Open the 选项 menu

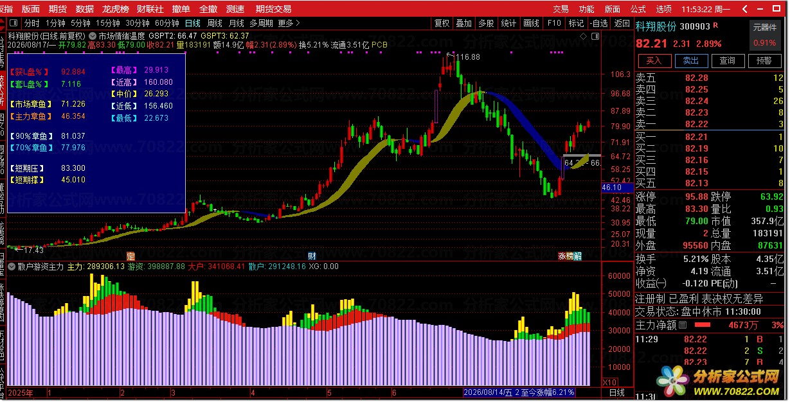coord(663,9)
